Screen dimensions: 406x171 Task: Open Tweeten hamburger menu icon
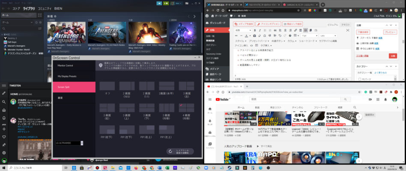point(4,85)
